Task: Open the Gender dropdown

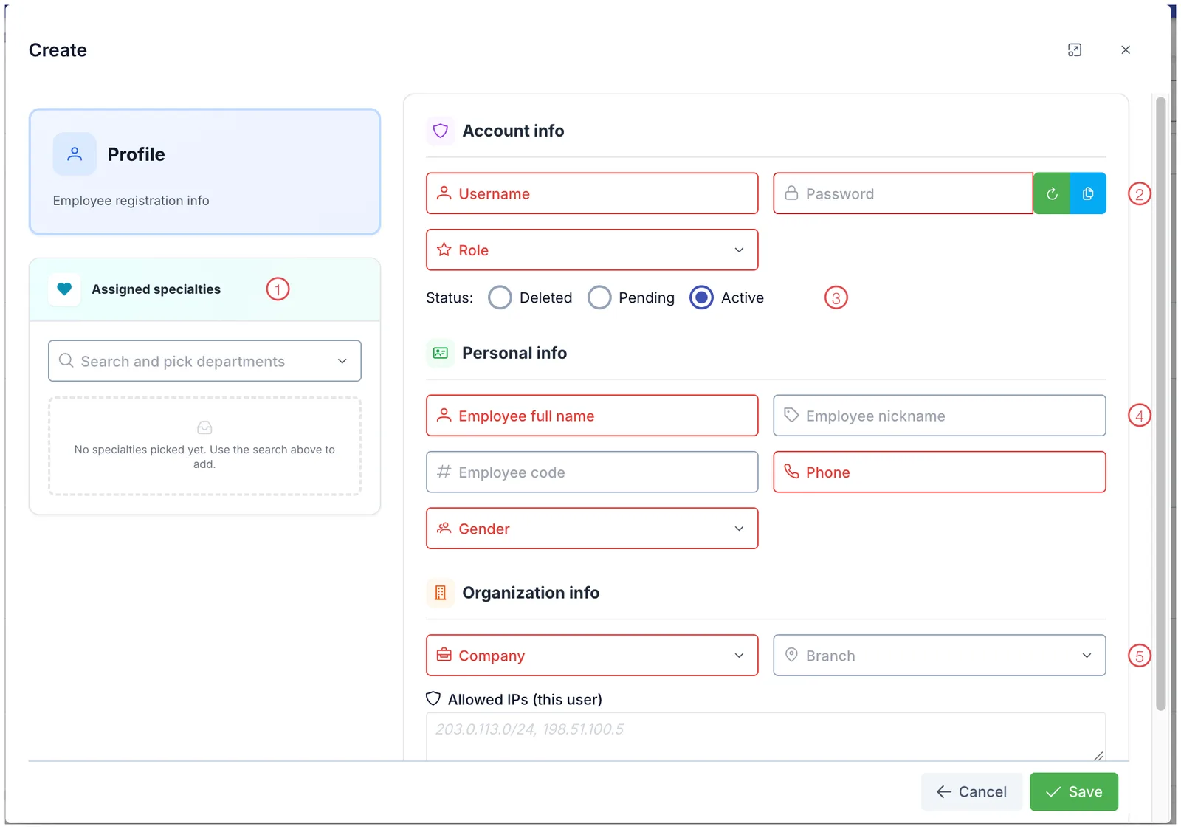Action: click(592, 529)
